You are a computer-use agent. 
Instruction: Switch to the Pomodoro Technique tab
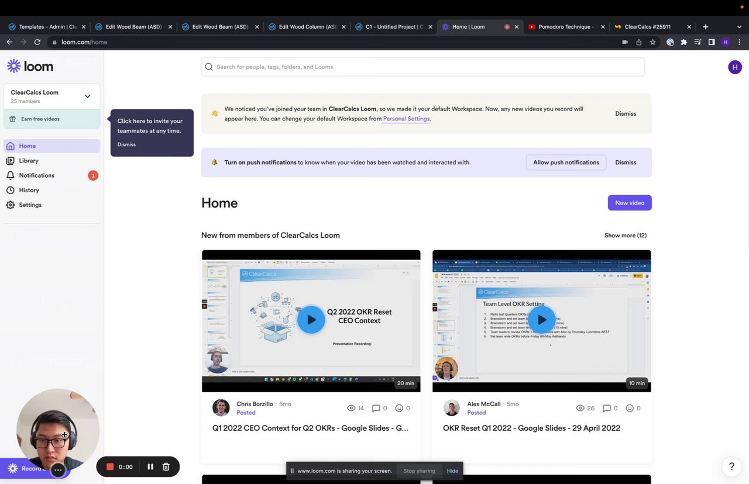point(566,27)
